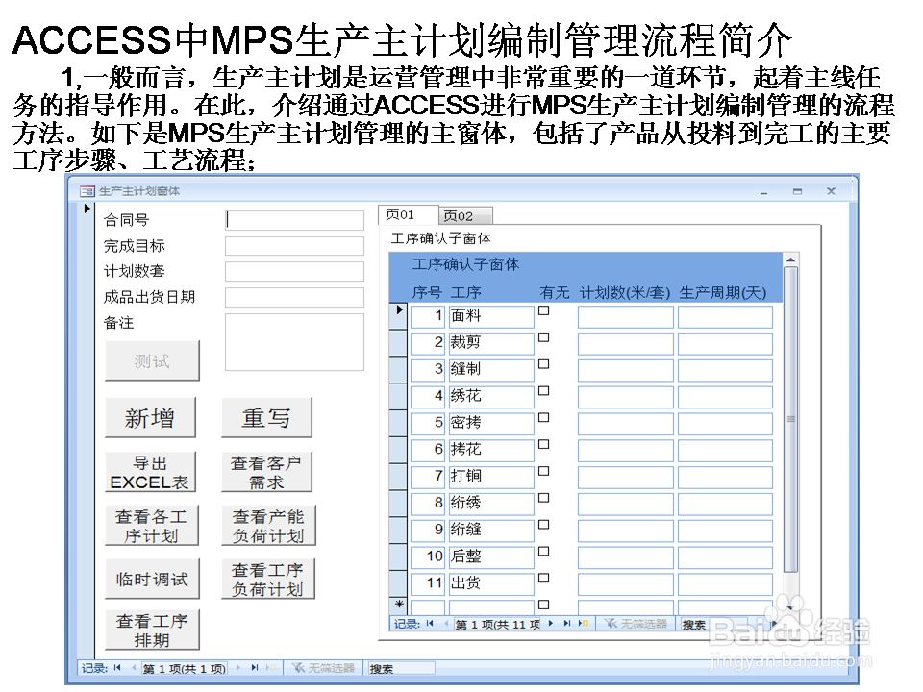The height and width of the screenshot is (692, 923).
Task: Click 计划数 field for 面料 row
Action: click(x=626, y=316)
